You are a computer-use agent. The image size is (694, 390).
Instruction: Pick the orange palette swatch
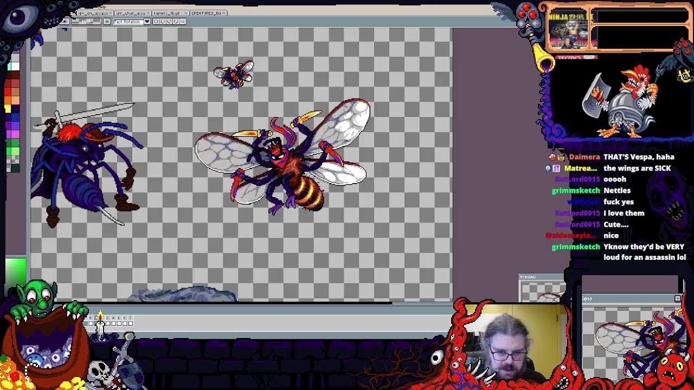coord(8,100)
